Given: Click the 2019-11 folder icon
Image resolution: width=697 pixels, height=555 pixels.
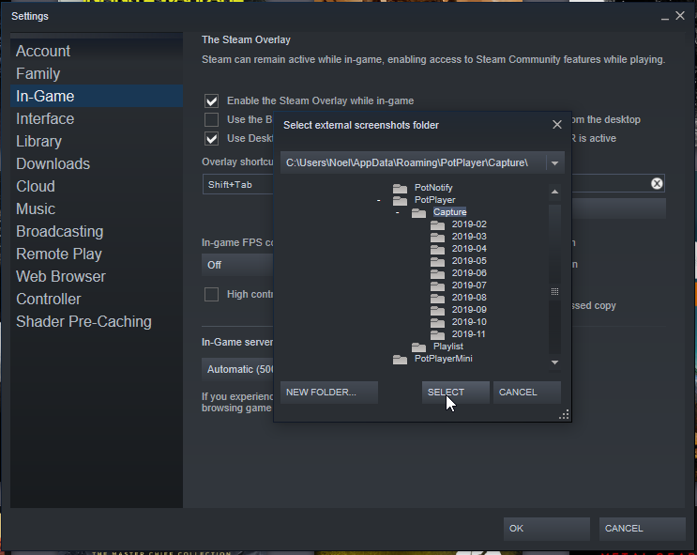Looking at the screenshot, I should tap(437, 334).
